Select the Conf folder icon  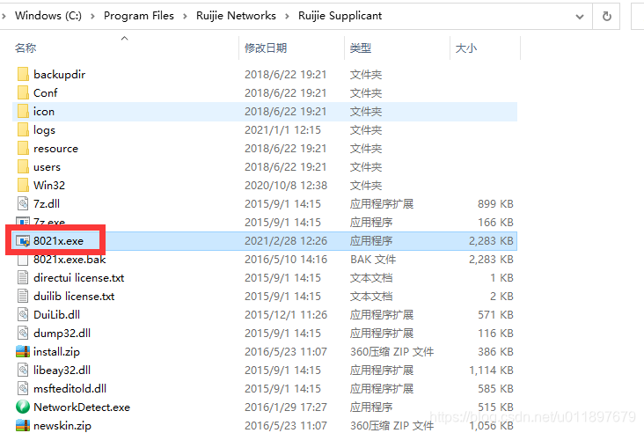tap(23, 92)
